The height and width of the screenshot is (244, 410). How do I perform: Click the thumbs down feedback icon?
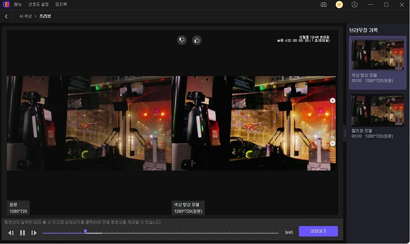tap(182, 40)
